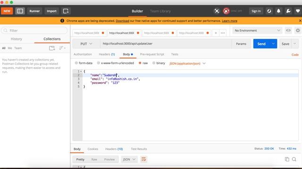Open Tests request tab
302x169 pixels.
175,54
